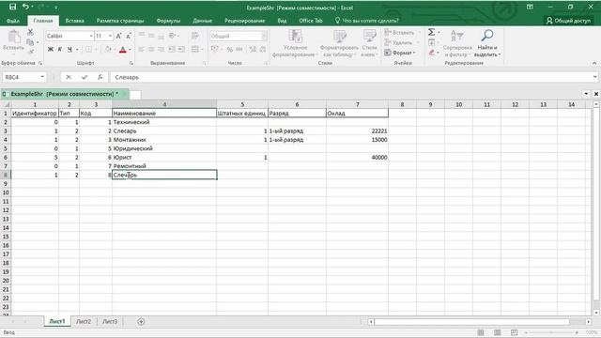601x338 pixels.
Task: Switch to the Лист2 sheet tab
Action: pos(84,321)
